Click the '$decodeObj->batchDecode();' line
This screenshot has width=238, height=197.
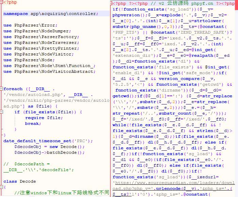tap(49, 152)
